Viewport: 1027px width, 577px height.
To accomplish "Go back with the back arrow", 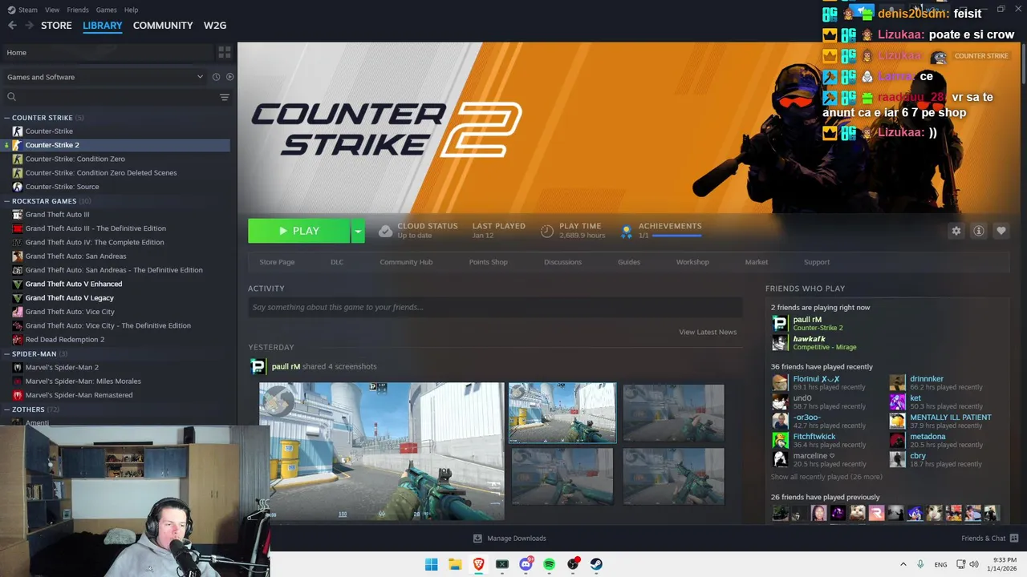I will pyautogui.click(x=12, y=26).
